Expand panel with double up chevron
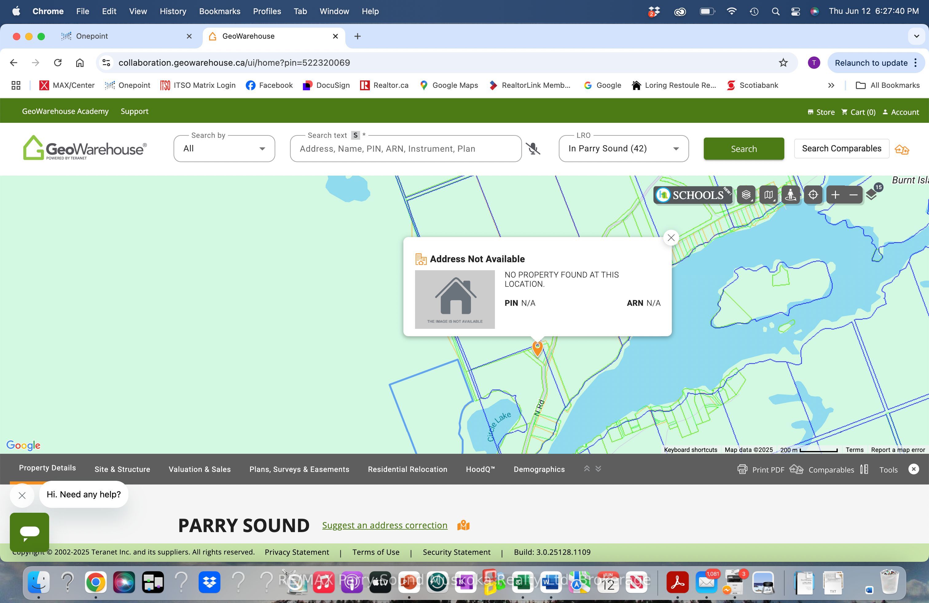Image resolution: width=929 pixels, height=603 pixels. pyautogui.click(x=587, y=469)
